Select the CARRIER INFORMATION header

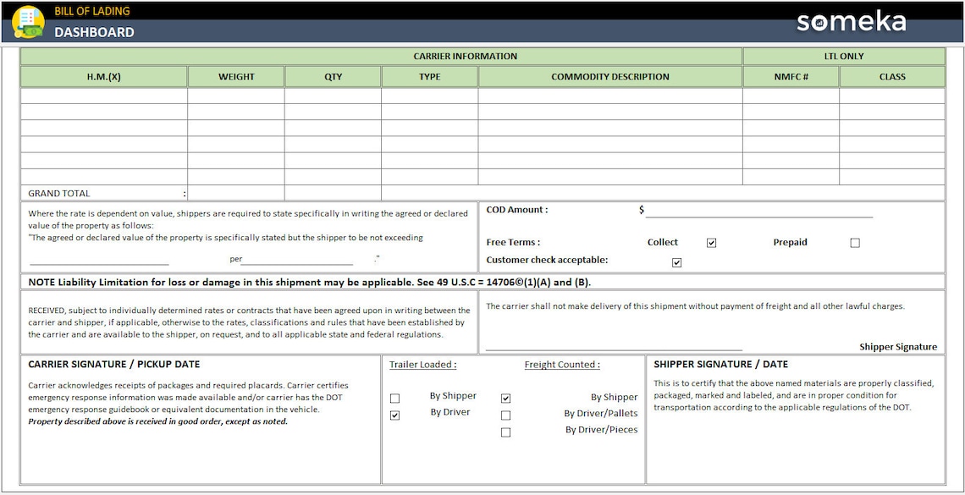465,56
